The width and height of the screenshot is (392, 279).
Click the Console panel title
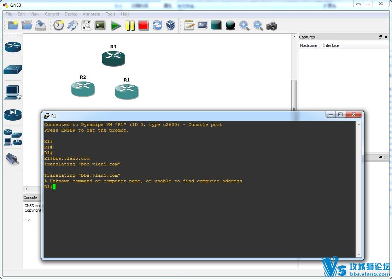[x=30, y=198]
